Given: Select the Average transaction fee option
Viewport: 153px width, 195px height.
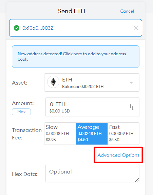Looking at the screenshot, I should point(92,134).
